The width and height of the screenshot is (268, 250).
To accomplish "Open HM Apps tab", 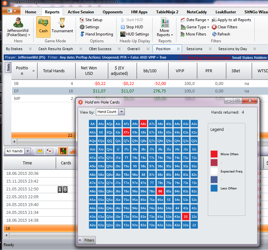I will tap(139, 12).
